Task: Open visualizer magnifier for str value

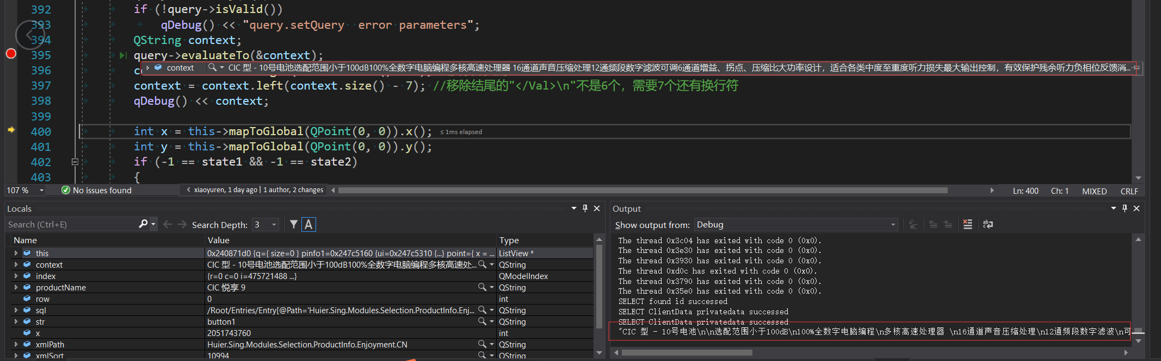Action: (482, 321)
